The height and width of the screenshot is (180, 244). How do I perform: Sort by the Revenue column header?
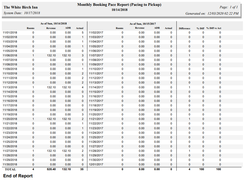(x=51, y=28)
